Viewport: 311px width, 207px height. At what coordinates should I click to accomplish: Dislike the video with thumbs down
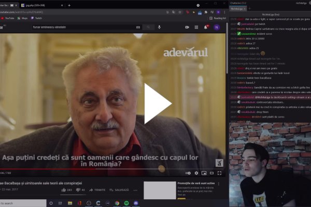click(x=78, y=190)
